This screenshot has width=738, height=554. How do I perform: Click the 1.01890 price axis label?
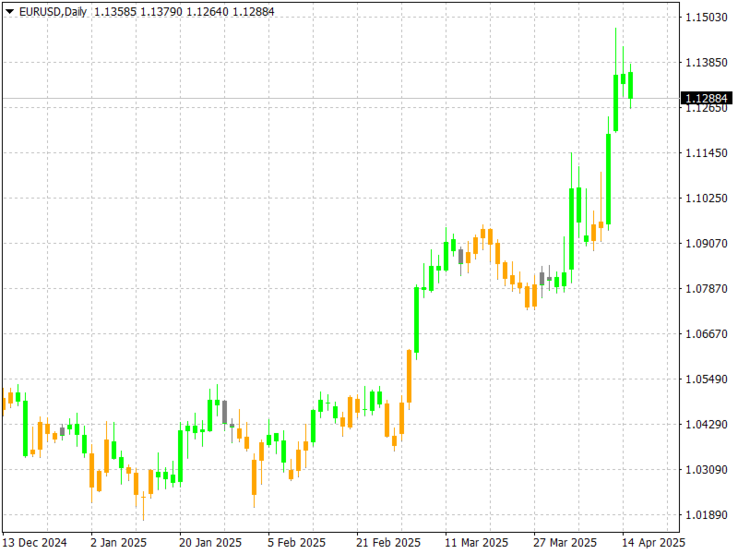(x=707, y=515)
